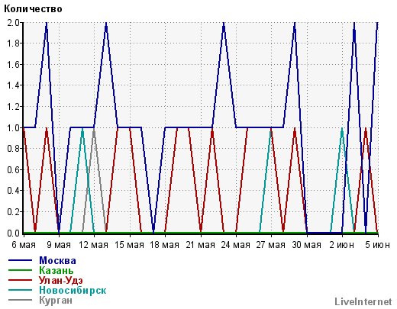Click the 24 мая date label
Image resolution: width=397 pixels, height=309 pixels.
point(235,245)
